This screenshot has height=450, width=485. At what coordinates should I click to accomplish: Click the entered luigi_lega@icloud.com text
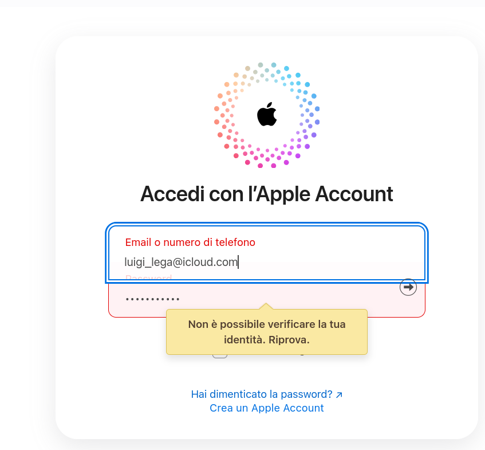181,262
